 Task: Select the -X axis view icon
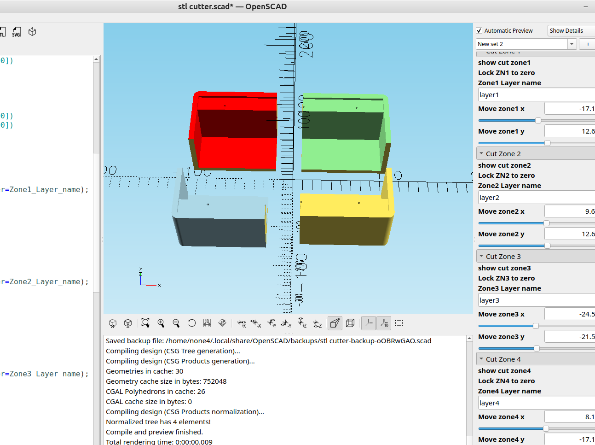[x=256, y=323]
